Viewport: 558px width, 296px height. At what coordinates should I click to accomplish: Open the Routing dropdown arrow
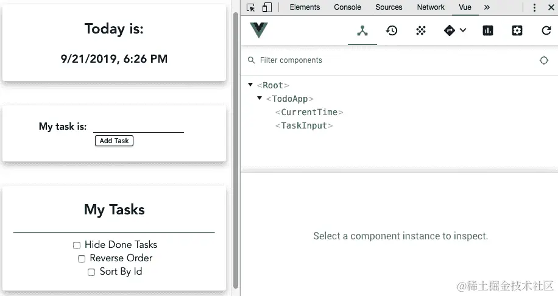click(x=463, y=30)
